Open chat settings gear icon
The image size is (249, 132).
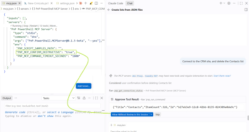tap(229, 3)
